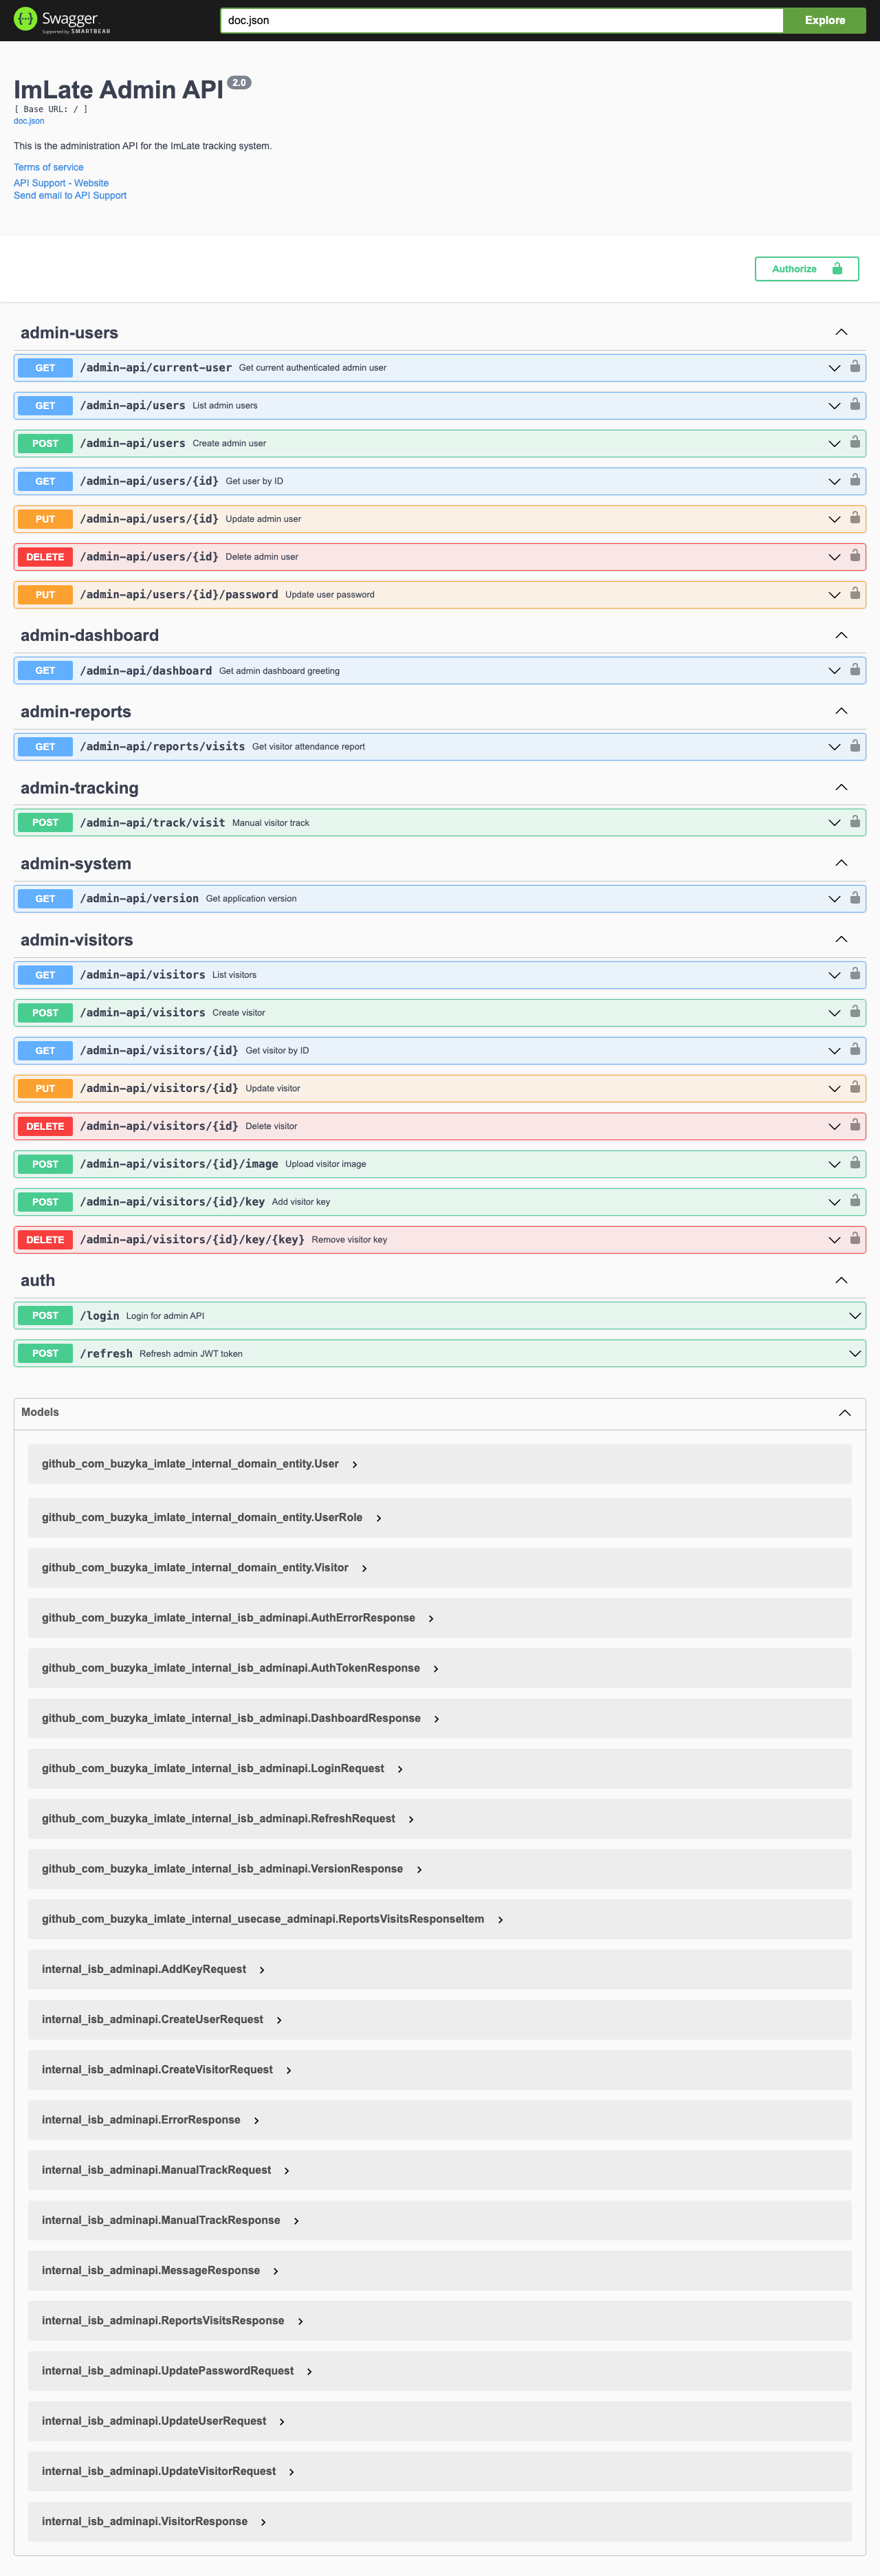
Task: Click lock icon on dashboard greeting row
Action: point(855,670)
